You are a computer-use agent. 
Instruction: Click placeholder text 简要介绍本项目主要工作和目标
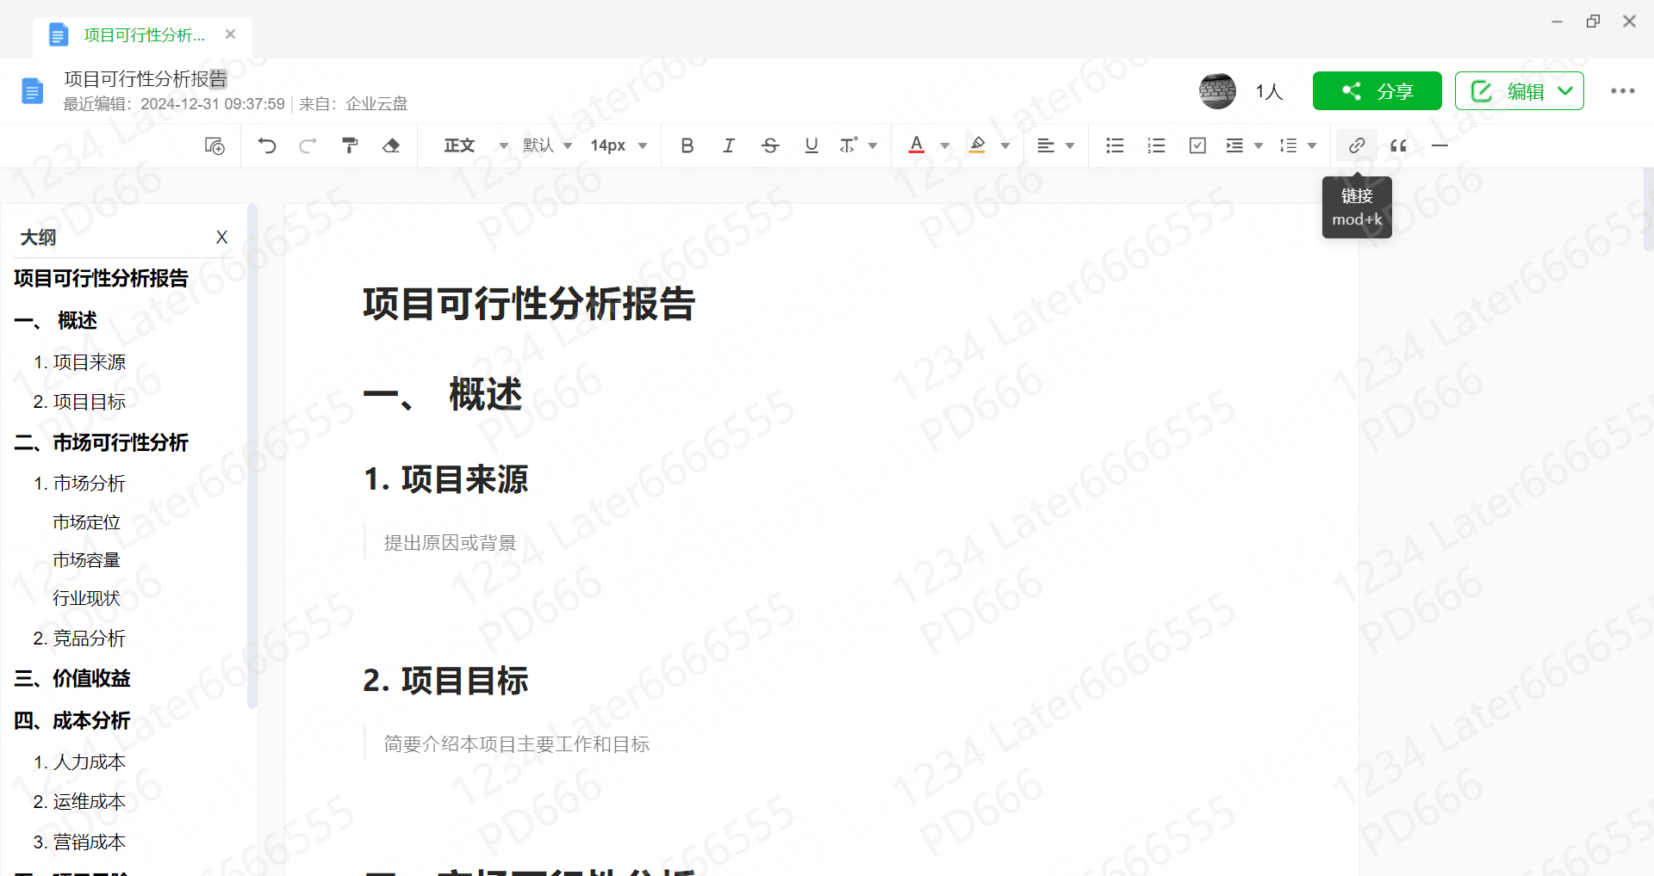pyautogui.click(x=517, y=744)
